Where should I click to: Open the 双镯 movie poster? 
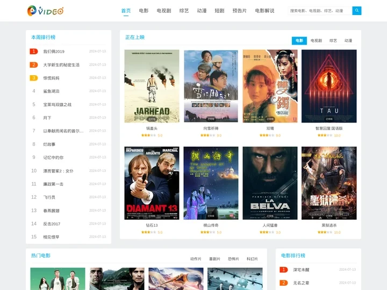270,86
